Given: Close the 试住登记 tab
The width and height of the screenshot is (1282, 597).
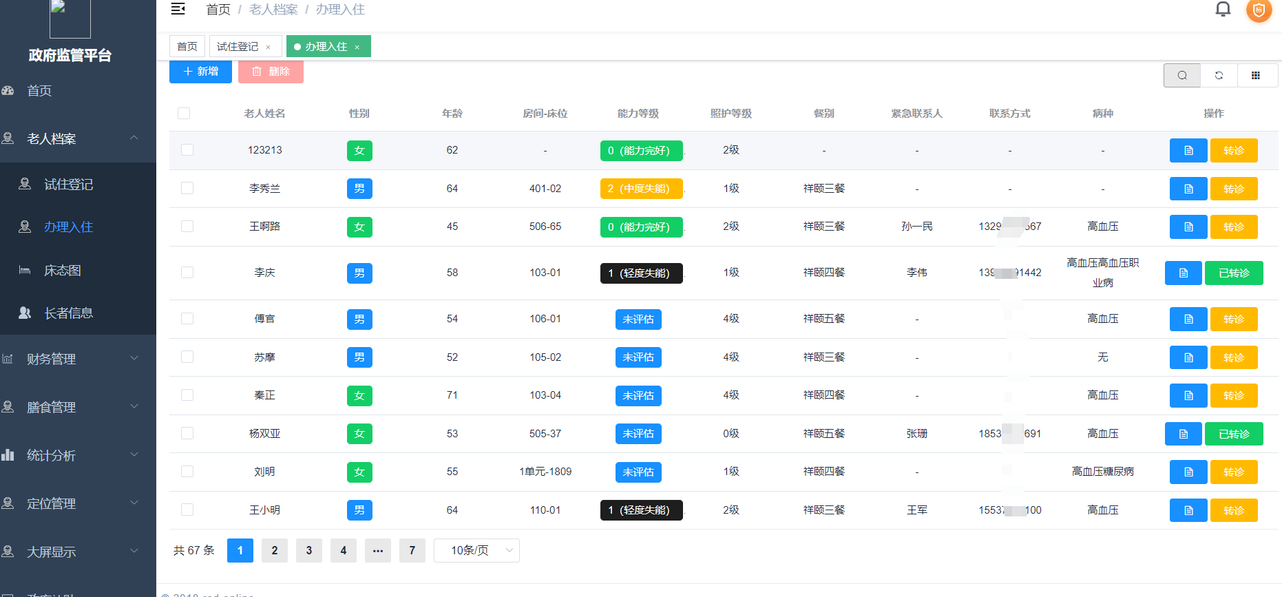Looking at the screenshot, I should (x=269, y=47).
